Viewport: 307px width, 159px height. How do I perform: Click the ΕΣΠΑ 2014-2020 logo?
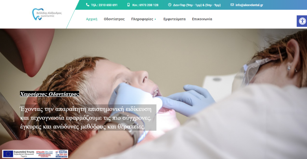62,154
